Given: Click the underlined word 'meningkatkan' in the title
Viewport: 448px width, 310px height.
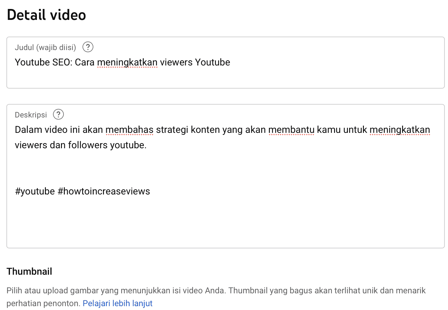Looking at the screenshot, I should (x=127, y=62).
